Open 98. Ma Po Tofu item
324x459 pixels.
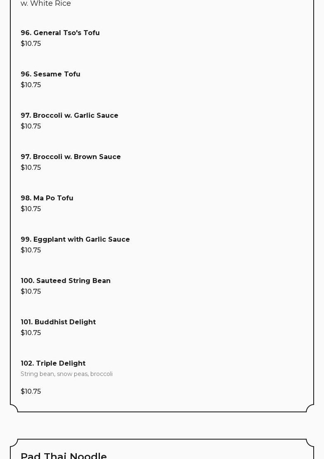click(x=47, y=198)
